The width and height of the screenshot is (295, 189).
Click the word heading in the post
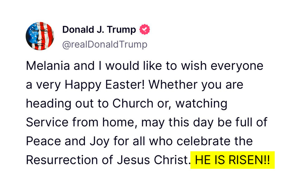point(48,104)
